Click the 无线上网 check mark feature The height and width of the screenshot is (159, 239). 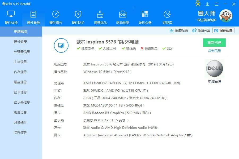pyautogui.click(x=107, y=48)
